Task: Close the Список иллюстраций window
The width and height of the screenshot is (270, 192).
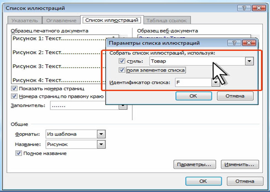Action: point(259,8)
